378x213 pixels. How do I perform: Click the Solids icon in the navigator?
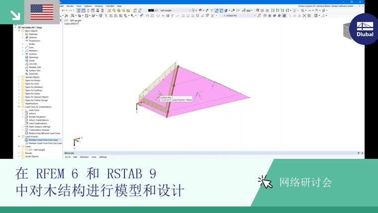point(26,61)
